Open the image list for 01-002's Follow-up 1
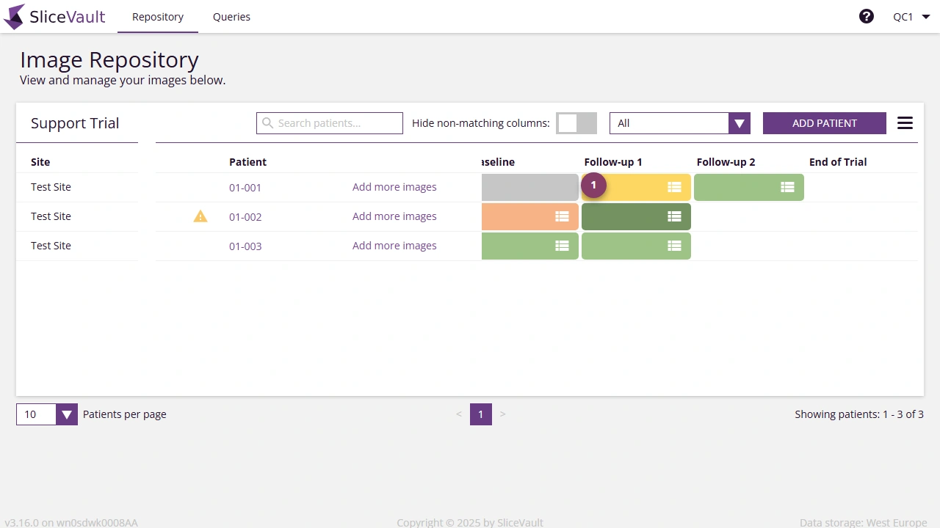The width and height of the screenshot is (940, 528). click(x=674, y=216)
